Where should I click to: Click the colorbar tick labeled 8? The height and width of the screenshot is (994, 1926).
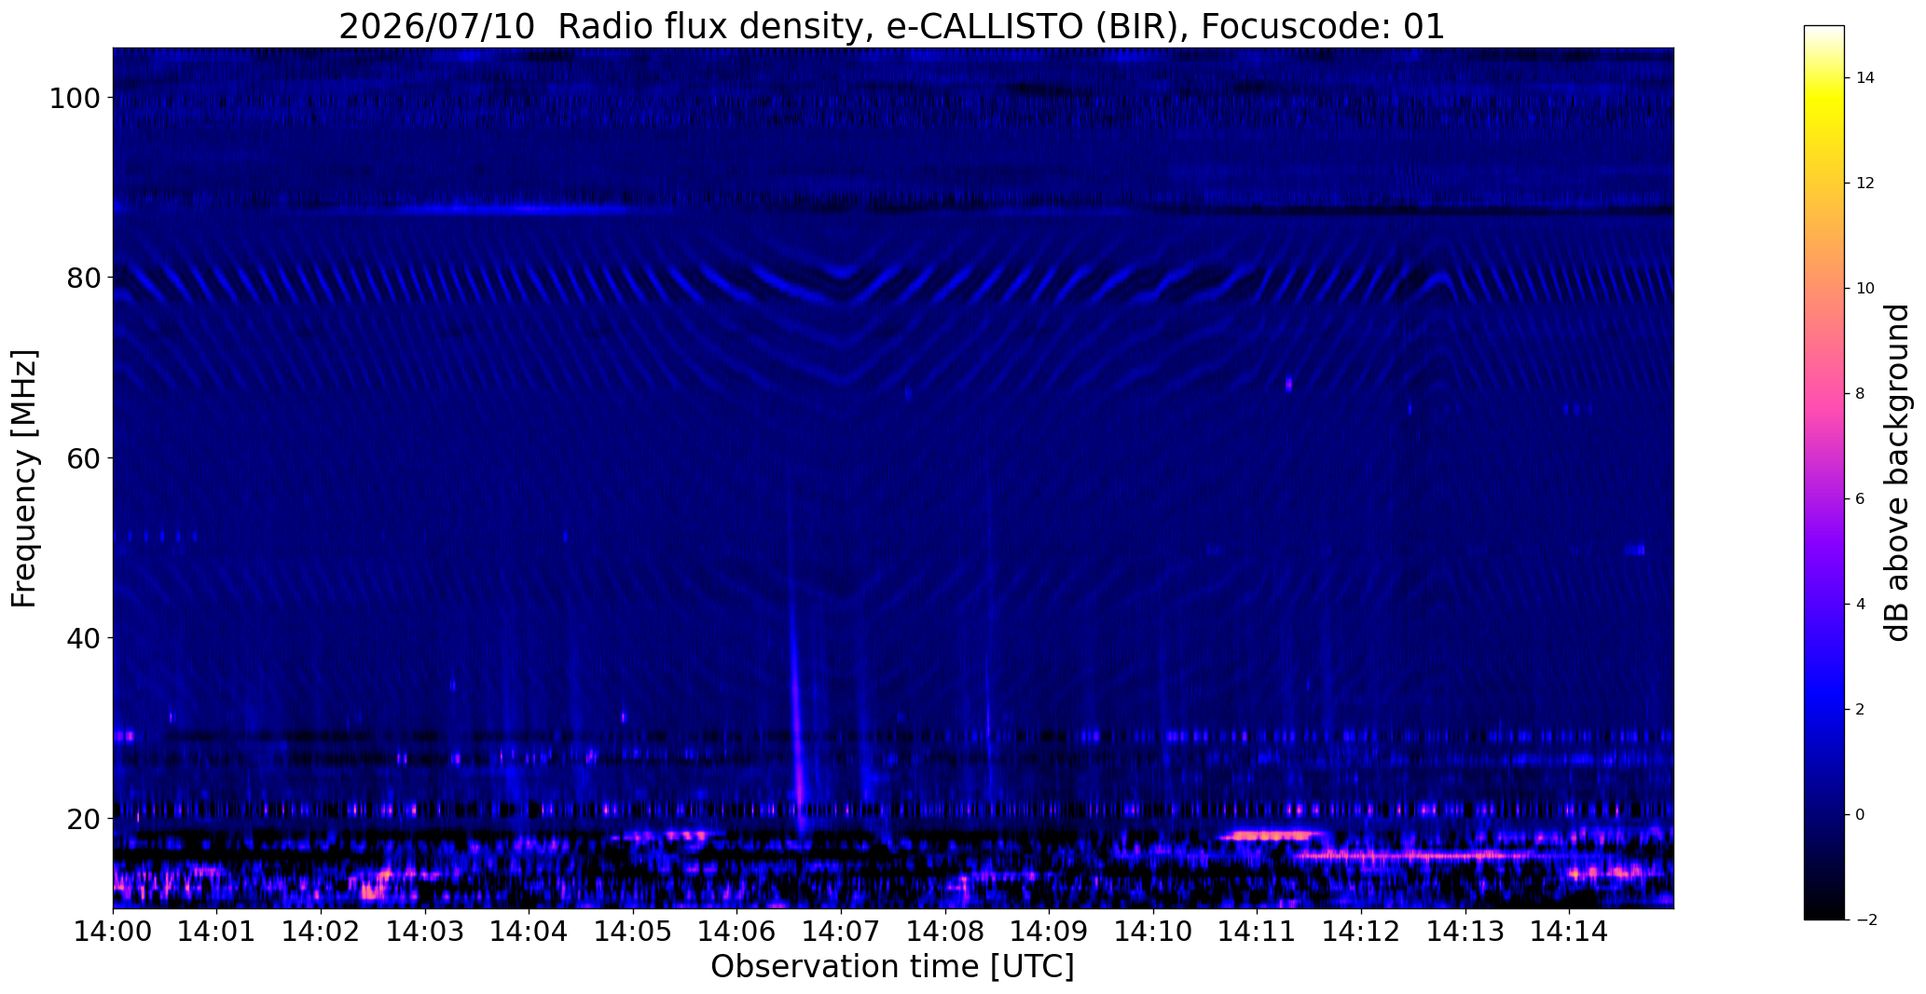[x=1859, y=393]
